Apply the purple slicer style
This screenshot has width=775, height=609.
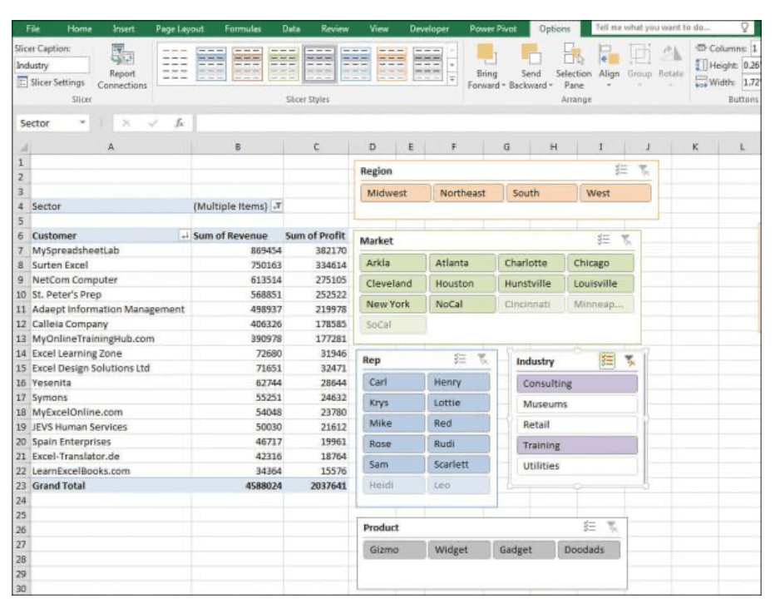tap(319, 64)
